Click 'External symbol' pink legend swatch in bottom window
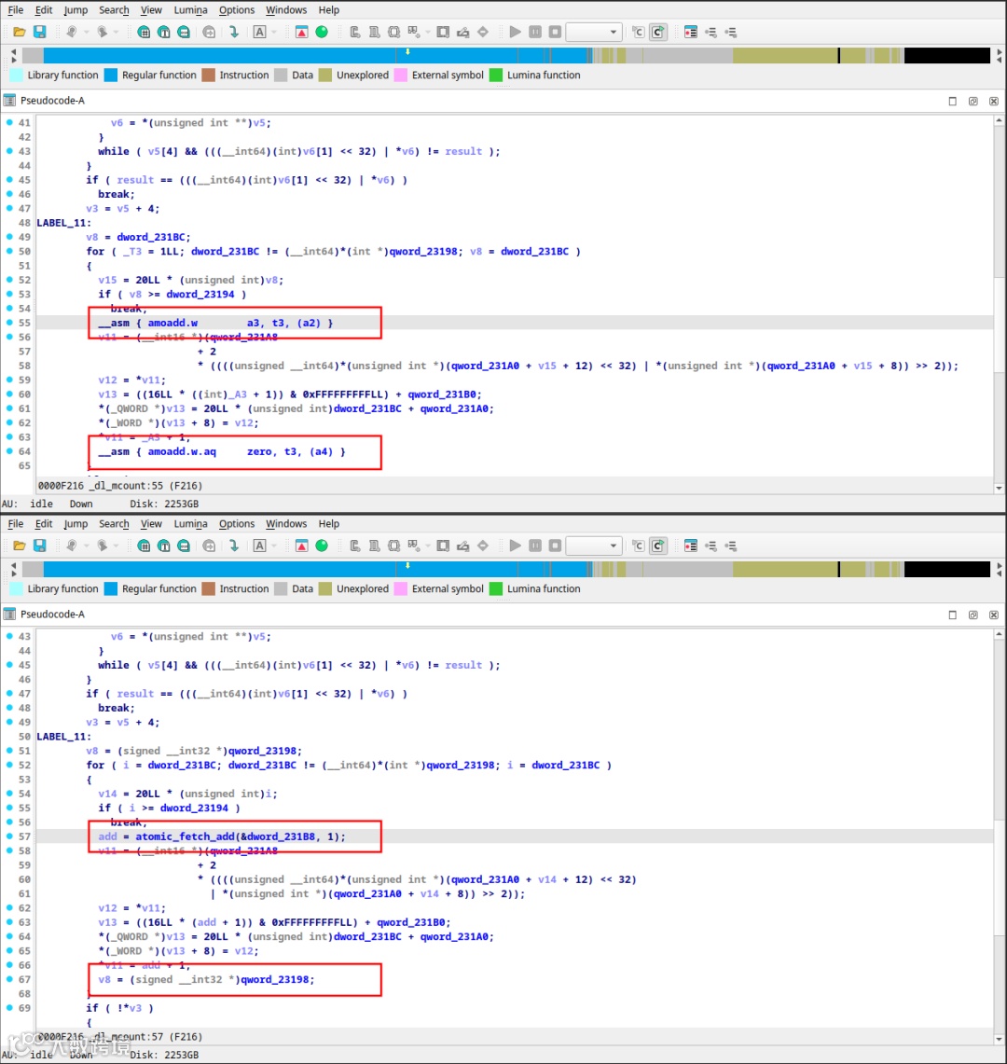Screen dimensions: 1007x1064 pos(400,588)
